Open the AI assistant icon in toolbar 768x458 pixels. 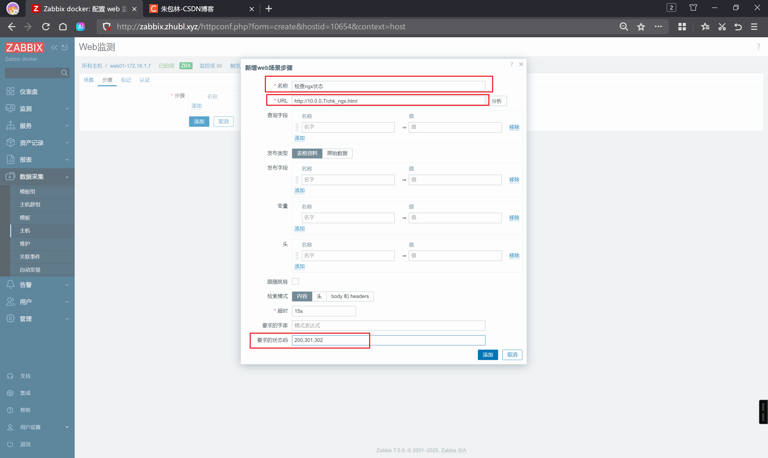(x=80, y=27)
